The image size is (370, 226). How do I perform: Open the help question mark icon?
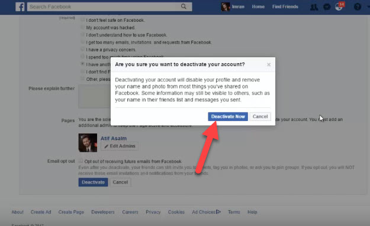click(x=358, y=7)
